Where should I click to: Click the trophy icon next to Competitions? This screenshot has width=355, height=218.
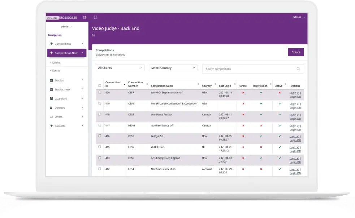click(x=51, y=44)
